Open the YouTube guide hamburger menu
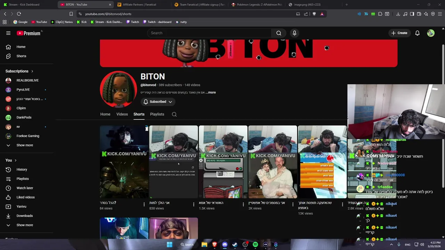This screenshot has height=250, width=445. point(8,33)
